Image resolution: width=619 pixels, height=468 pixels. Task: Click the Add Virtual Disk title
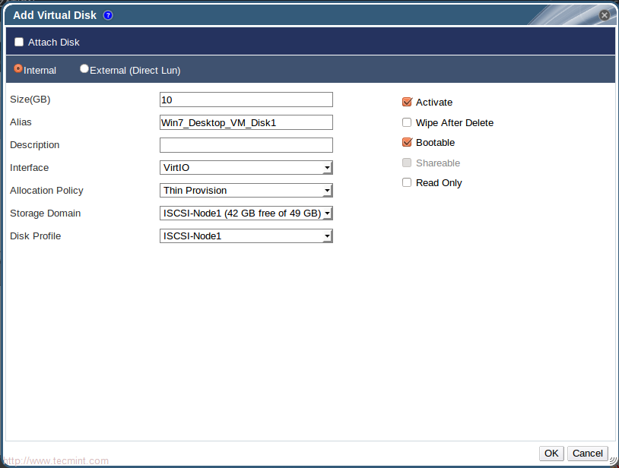coord(55,15)
